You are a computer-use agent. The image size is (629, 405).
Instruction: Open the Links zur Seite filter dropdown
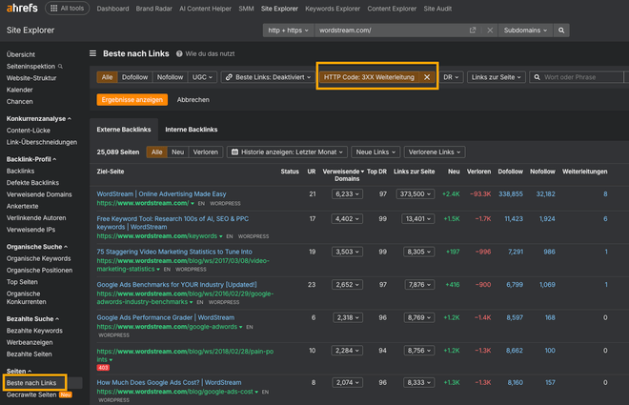point(497,77)
